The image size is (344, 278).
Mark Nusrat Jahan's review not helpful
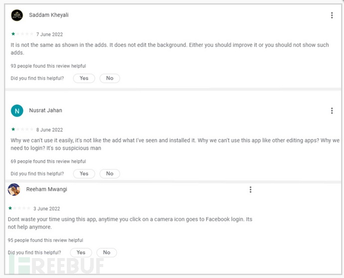click(x=110, y=174)
